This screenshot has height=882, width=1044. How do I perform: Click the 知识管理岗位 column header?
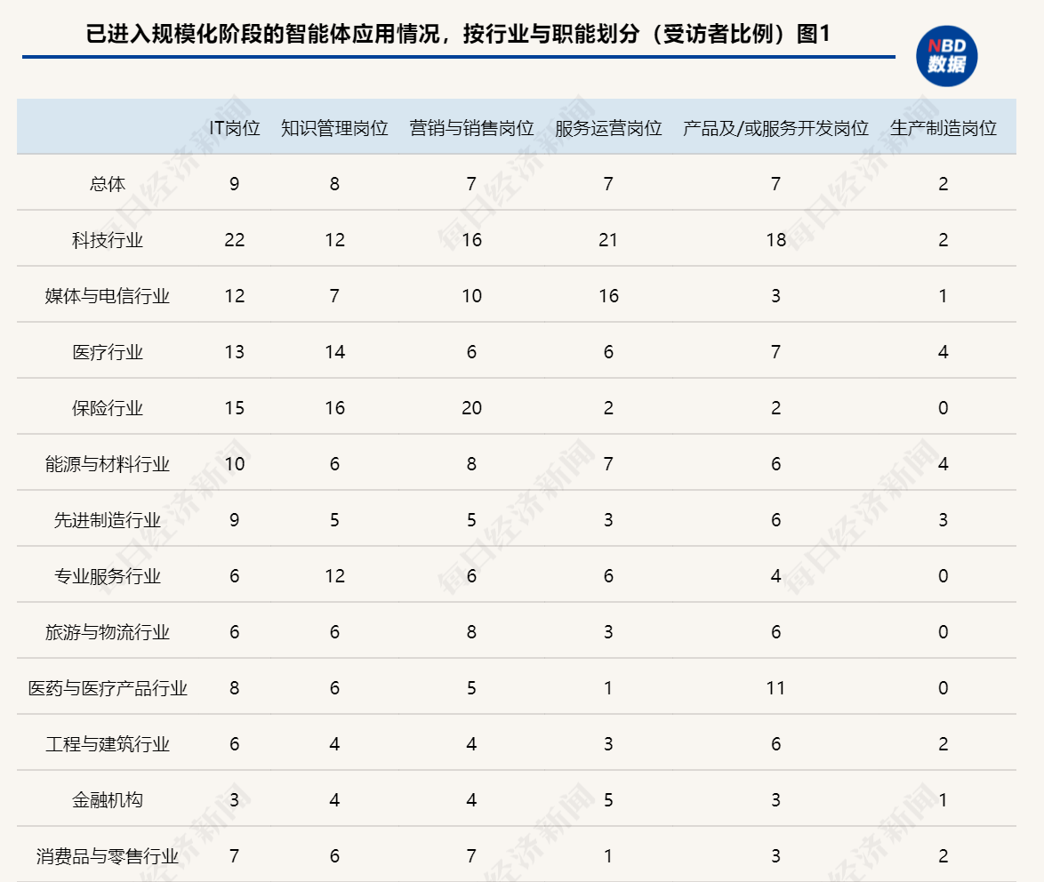334,128
